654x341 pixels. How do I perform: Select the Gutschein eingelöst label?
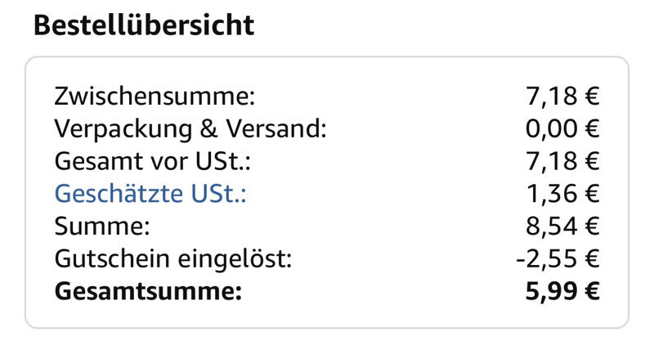pos(172,259)
